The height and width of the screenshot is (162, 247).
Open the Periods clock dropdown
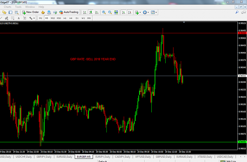(146, 12)
